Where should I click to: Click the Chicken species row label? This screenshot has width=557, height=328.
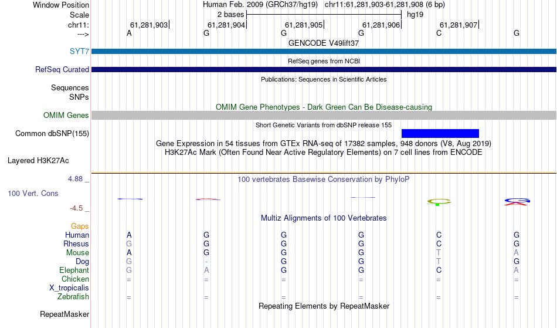[75, 279]
